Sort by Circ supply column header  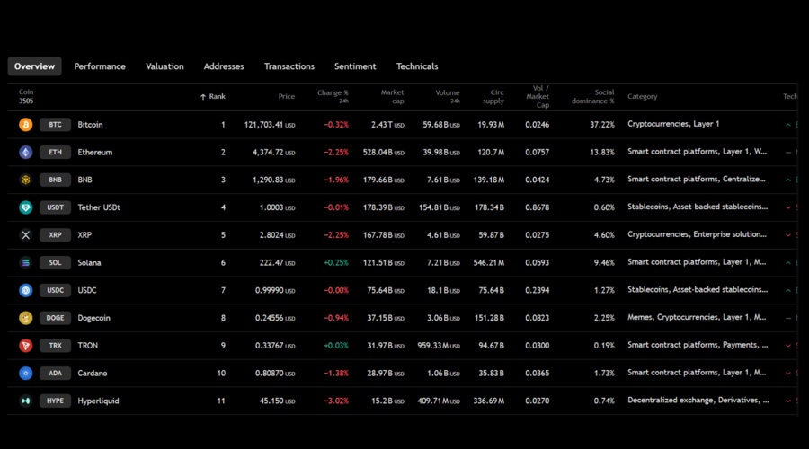pyautogui.click(x=493, y=96)
